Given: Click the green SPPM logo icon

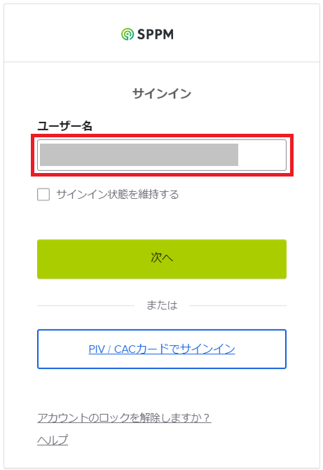Looking at the screenshot, I should click(127, 34).
